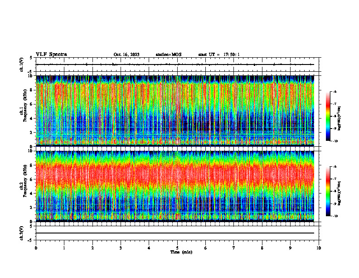Image resolution: width=359 pixels, height=278 pixels.
Task: Click time axis tick label '9'
Action: tap(290, 248)
